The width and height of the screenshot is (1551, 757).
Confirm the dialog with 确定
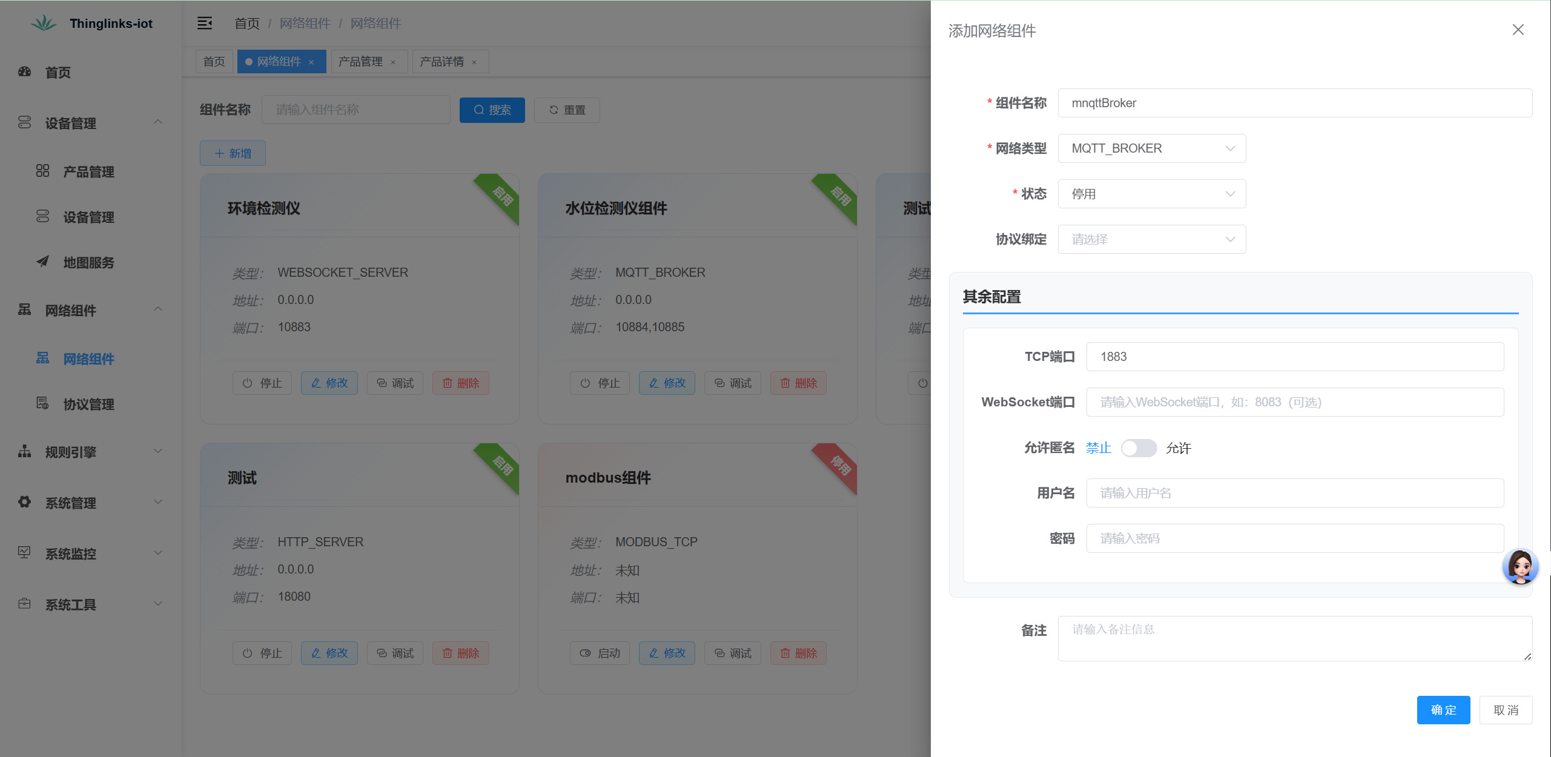tap(1443, 710)
